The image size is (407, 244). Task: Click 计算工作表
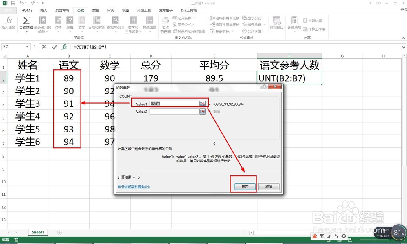coord(314,29)
